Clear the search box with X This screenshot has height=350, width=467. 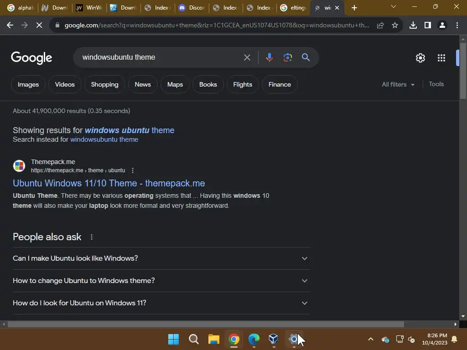point(247,57)
